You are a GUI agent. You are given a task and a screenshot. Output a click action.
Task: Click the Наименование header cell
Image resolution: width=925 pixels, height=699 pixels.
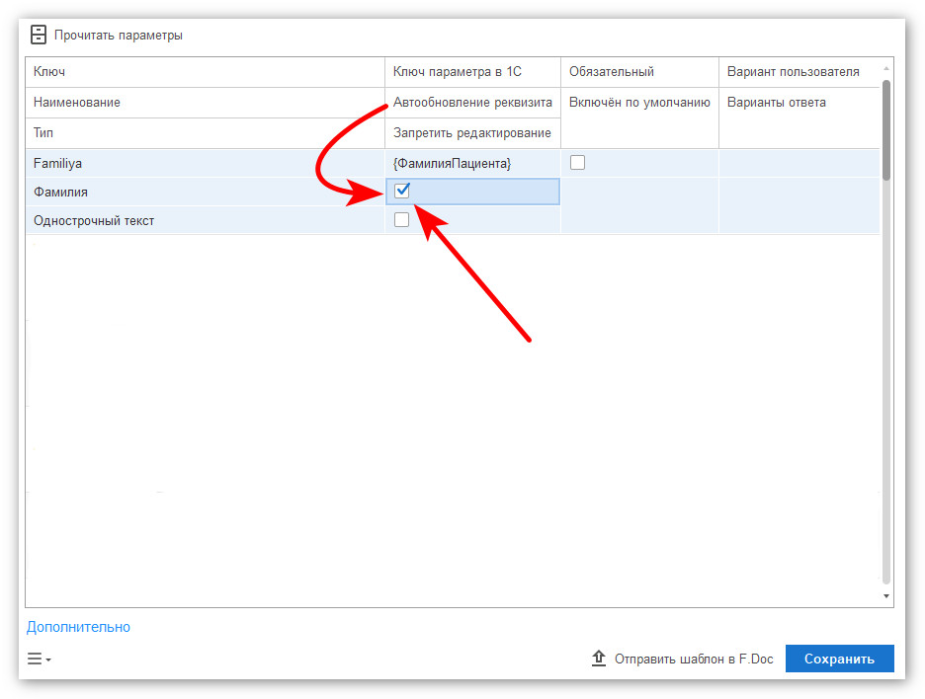[x=206, y=103]
